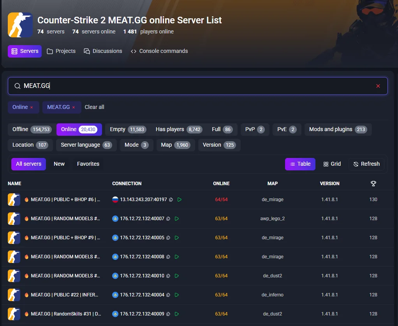Open the Map filter dropdown
This screenshot has height=326, width=398.
coord(176,145)
